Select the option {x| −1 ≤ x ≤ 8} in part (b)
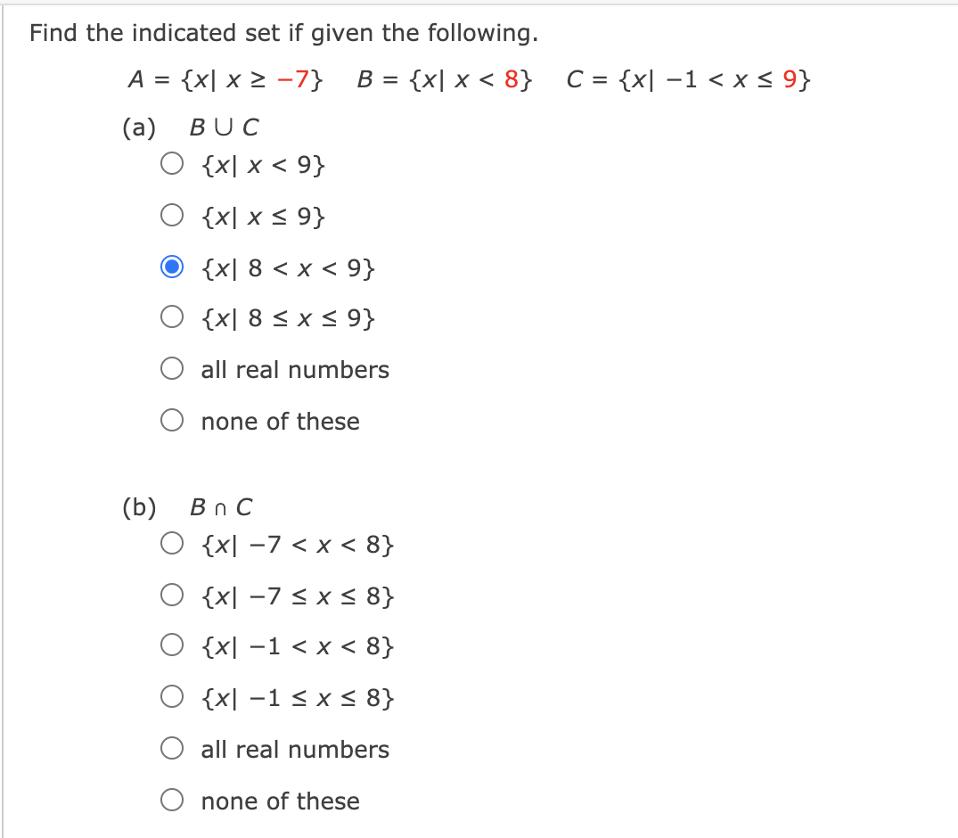 pos(172,696)
